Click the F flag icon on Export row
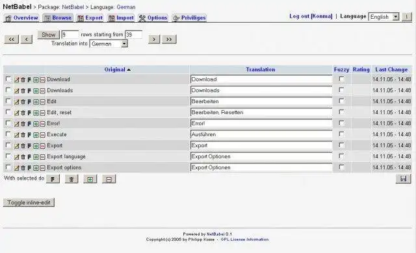 coord(29,146)
